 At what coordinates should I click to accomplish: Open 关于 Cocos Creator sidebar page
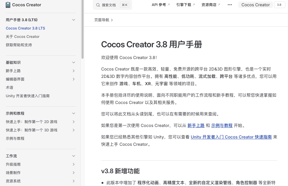pyautogui.click(x=23, y=37)
